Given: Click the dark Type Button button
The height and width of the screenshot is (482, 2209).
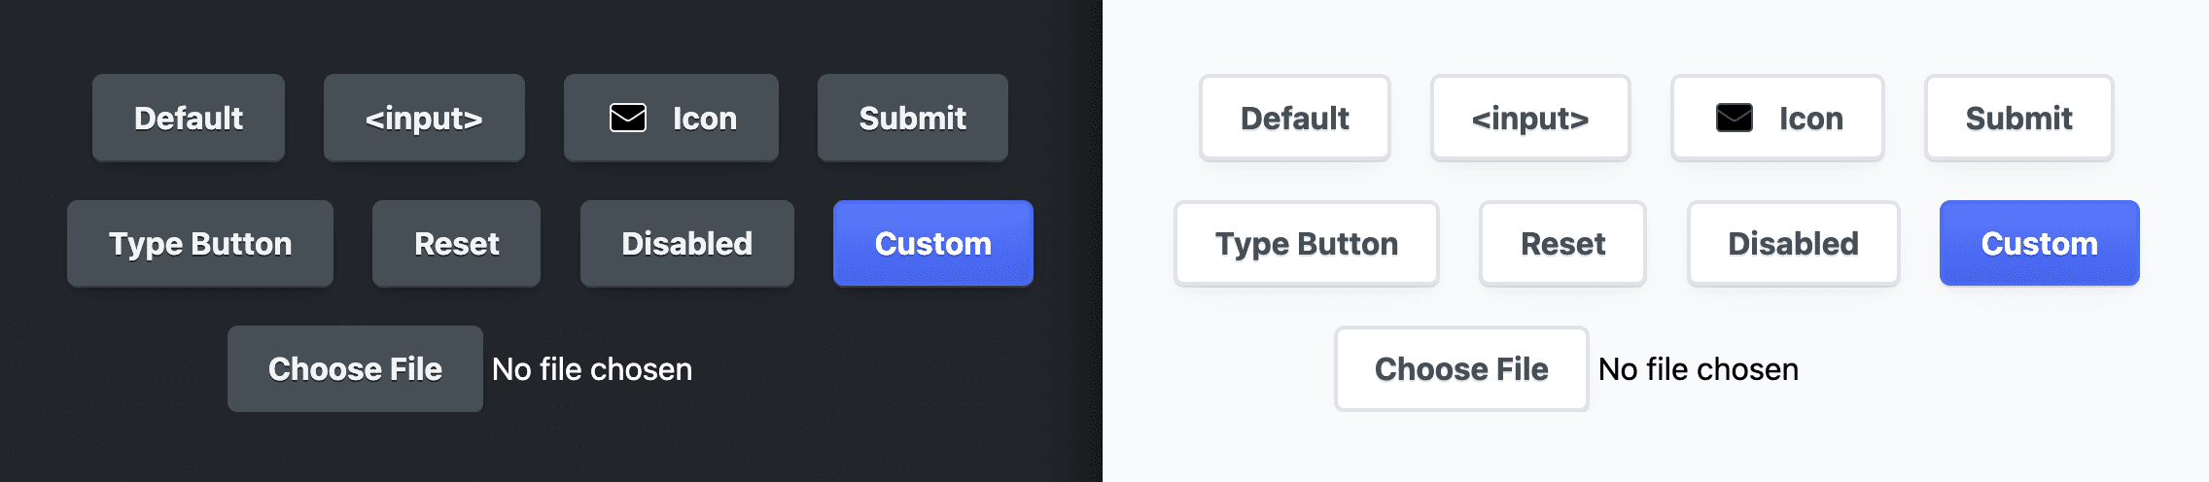Looking at the screenshot, I should coord(200,243).
